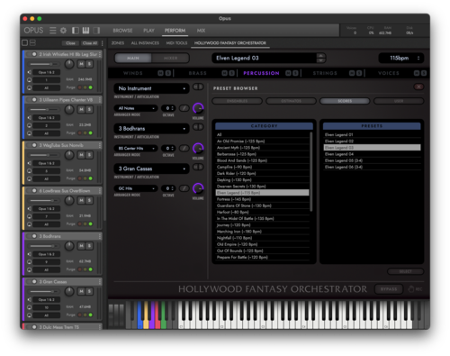Switch instrument rack to single-view square icon
The width and height of the screenshot is (450, 356).
tap(25, 43)
